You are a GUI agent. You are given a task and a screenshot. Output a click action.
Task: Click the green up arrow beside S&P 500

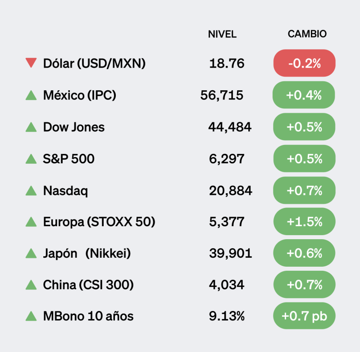point(31,159)
